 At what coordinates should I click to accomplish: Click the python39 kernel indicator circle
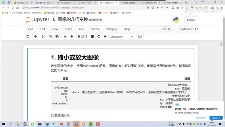tap(196, 29)
